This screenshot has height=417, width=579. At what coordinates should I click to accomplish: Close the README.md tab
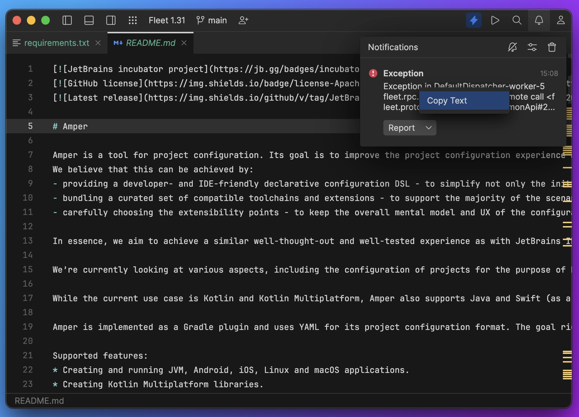184,43
